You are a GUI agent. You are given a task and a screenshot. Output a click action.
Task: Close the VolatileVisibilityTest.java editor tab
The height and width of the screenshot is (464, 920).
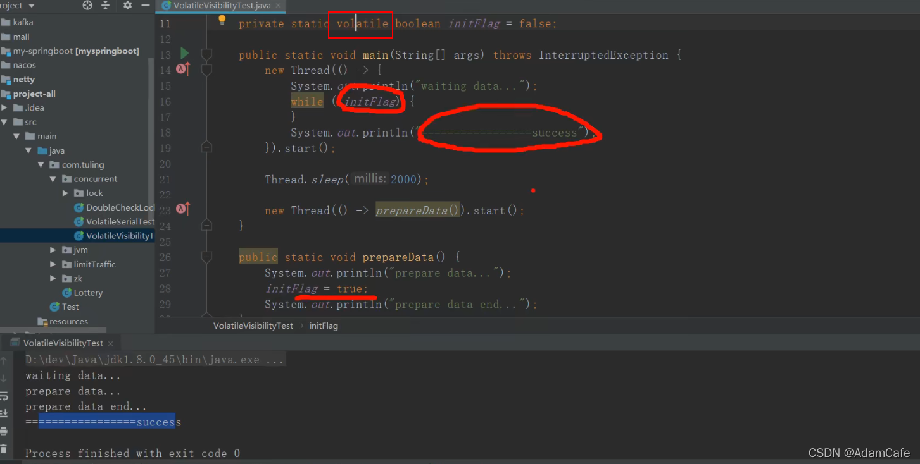point(278,6)
